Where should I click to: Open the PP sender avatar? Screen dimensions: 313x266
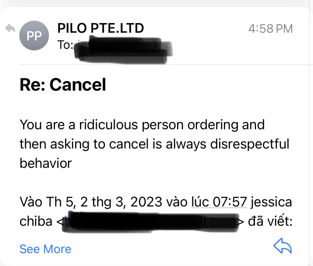(34, 36)
